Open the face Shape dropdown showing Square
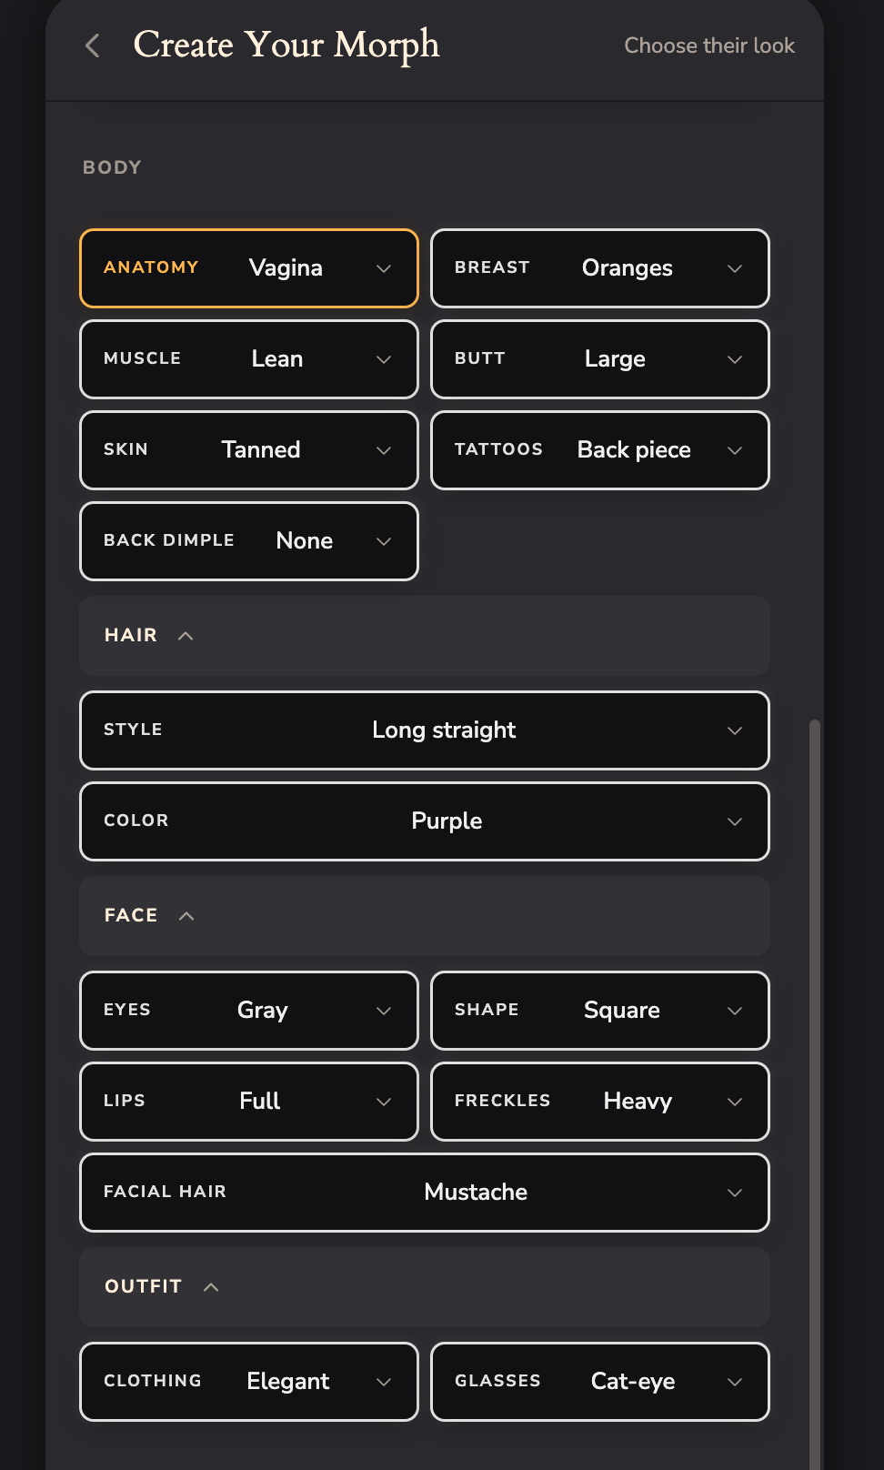884x1470 pixels. tap(600, 1011)
